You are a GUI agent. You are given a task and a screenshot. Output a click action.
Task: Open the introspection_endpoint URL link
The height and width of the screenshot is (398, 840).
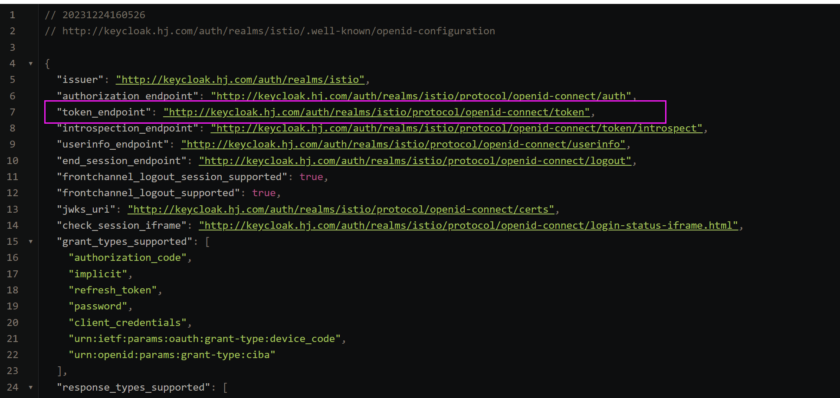click(456, 128)
